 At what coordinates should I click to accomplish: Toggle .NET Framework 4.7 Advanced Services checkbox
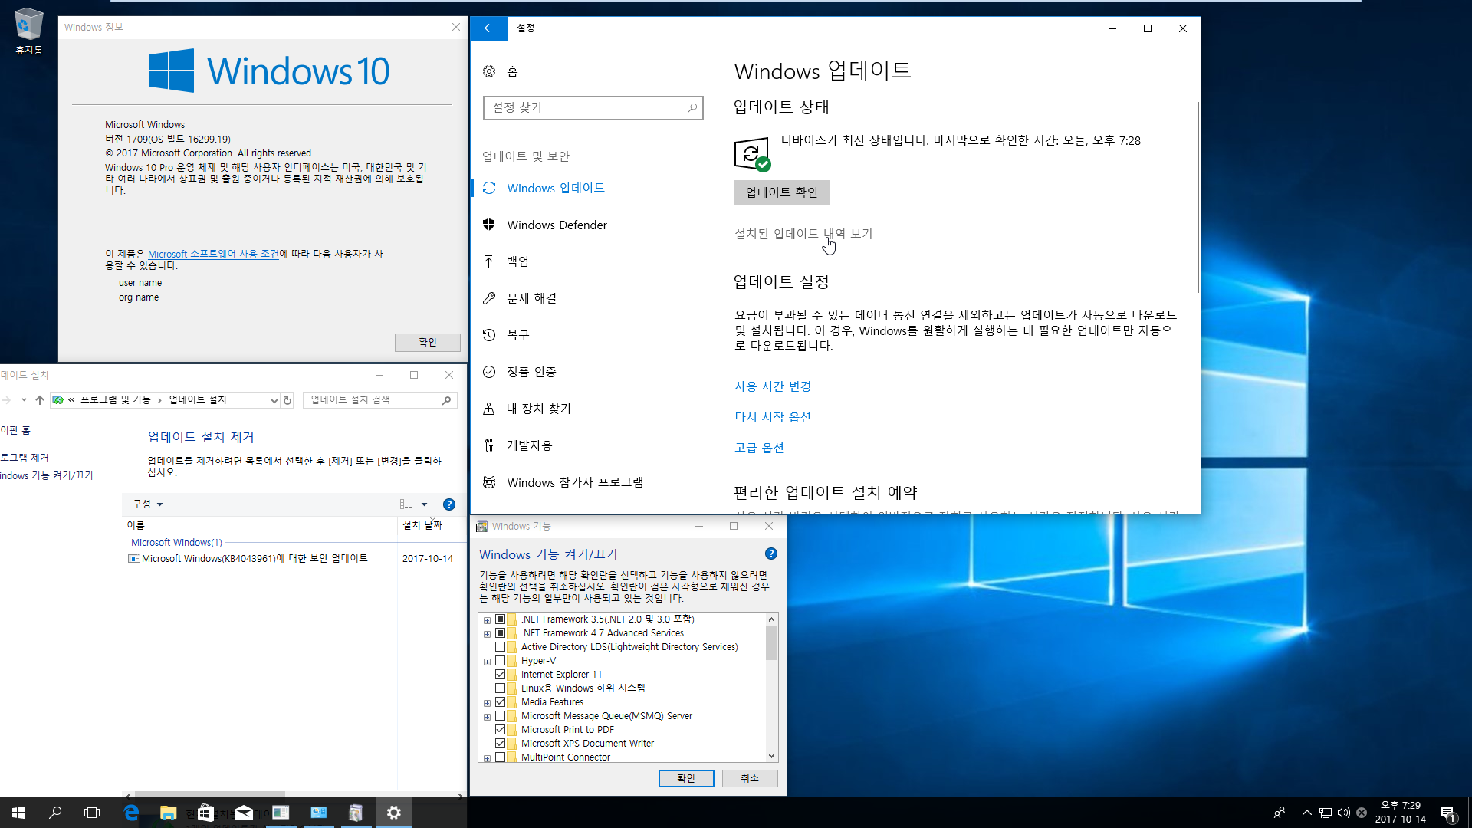coord(500,633)
